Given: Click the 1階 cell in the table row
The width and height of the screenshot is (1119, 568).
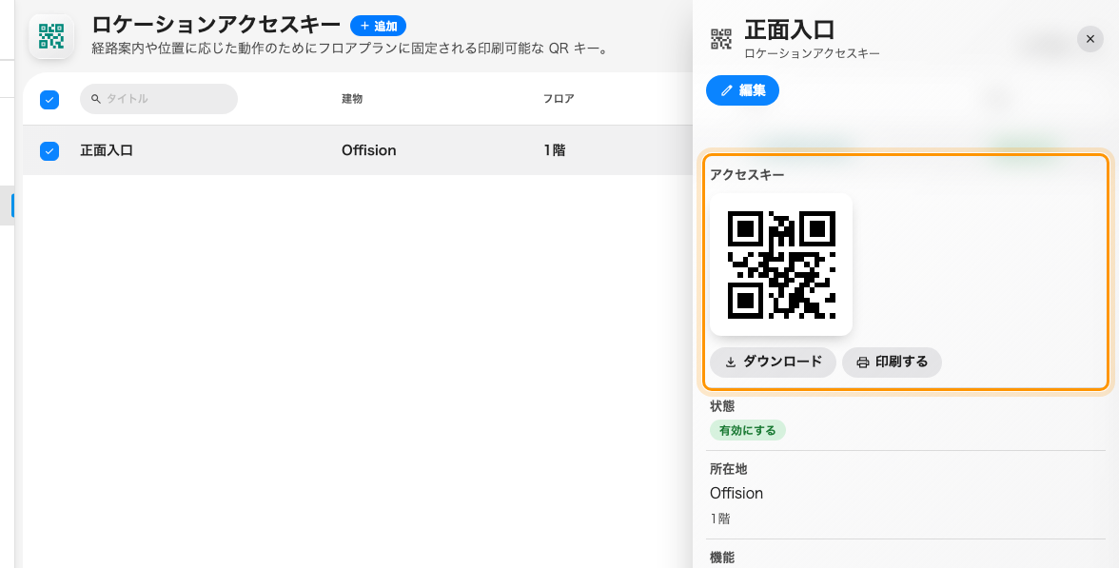Looking at the screenshot, I should coord(555,150).
